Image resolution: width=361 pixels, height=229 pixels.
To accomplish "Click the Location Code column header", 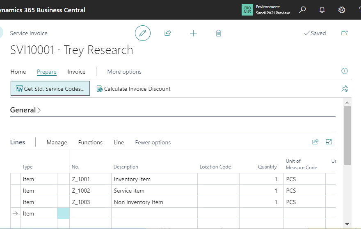I will tap(215, 167).
